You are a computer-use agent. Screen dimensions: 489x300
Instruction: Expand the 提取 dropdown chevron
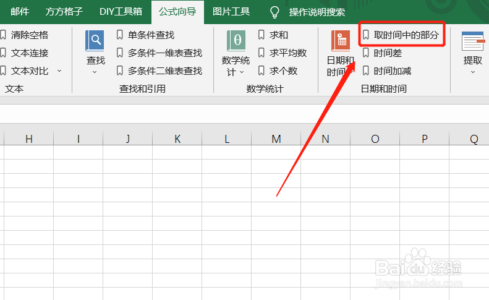point(473,72)
